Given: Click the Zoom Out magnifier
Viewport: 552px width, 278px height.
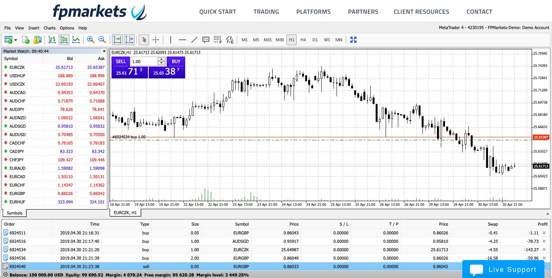Looking at the screenshot, I should [102, 39].
